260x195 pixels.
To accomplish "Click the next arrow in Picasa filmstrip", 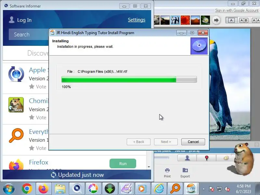I will (216, 20).
